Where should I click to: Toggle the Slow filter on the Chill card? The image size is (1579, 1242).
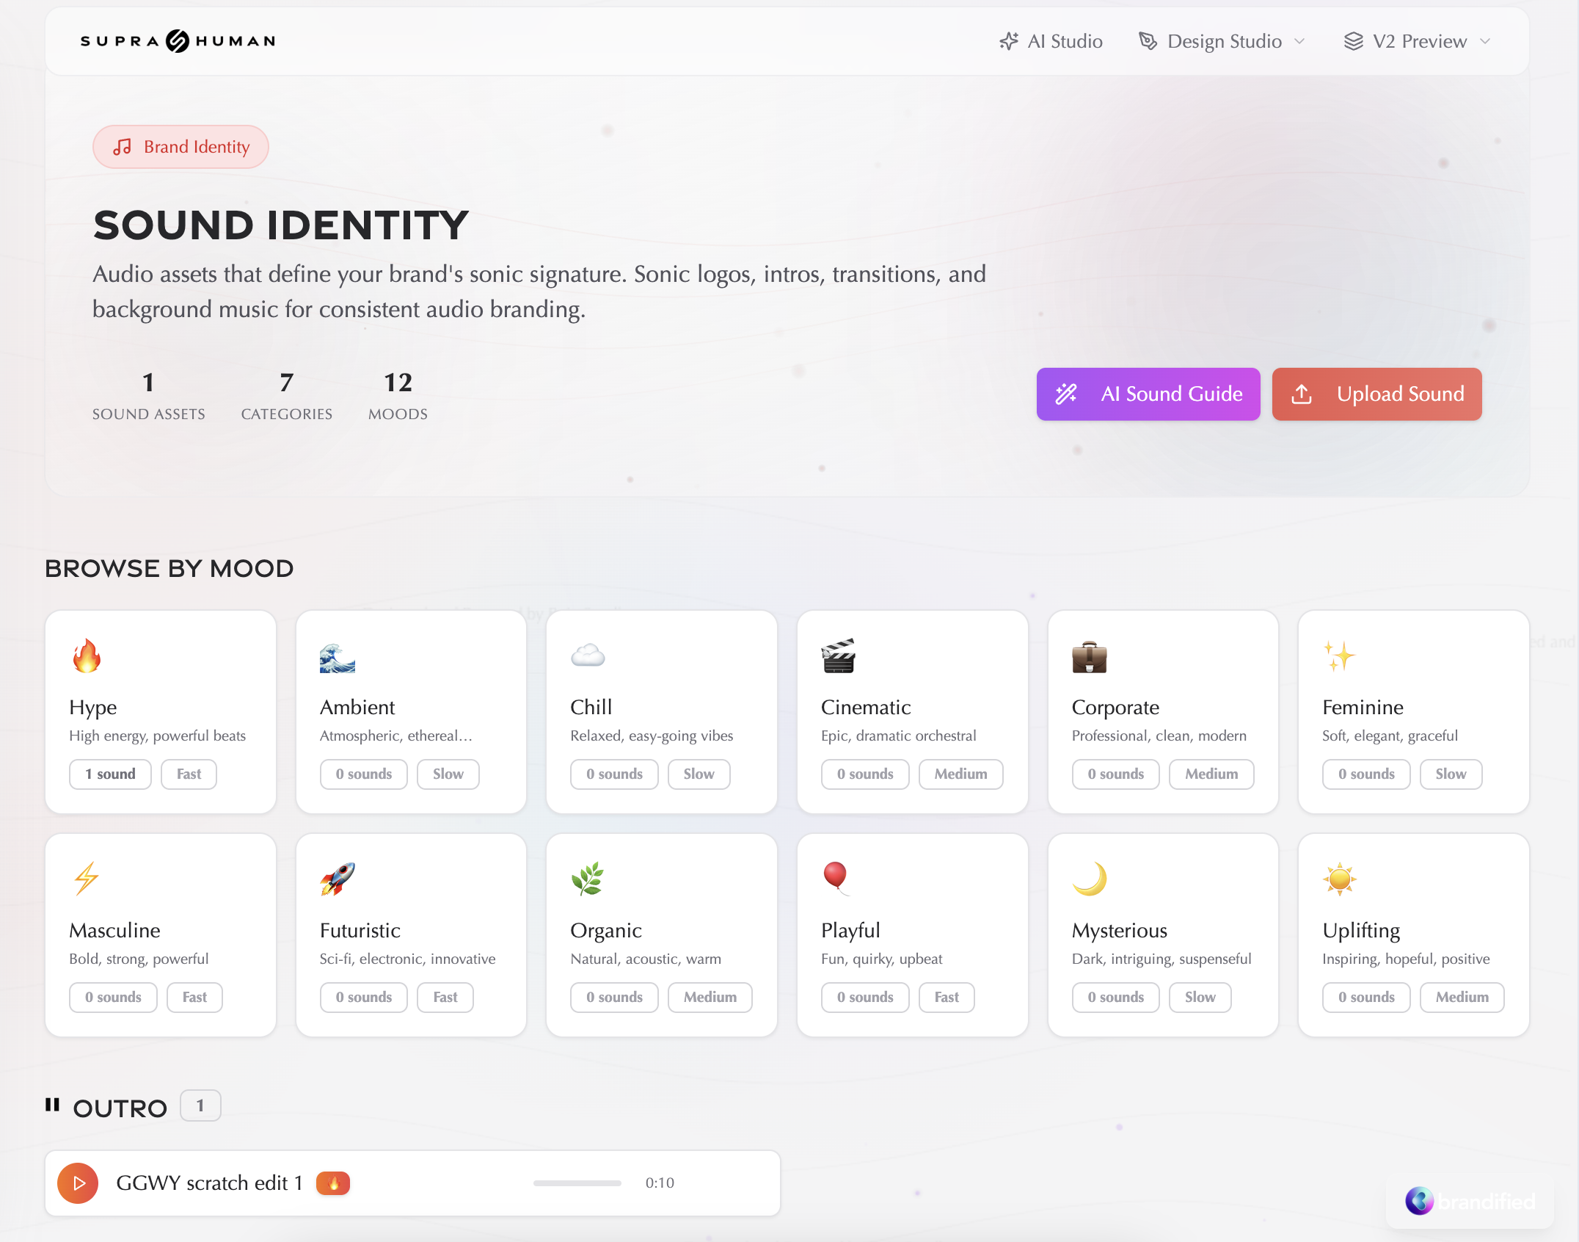[698, 774]
